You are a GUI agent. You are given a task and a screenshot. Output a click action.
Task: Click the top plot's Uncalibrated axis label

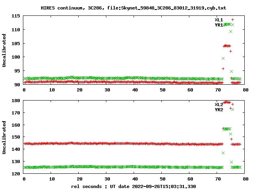tap(4, 50)
